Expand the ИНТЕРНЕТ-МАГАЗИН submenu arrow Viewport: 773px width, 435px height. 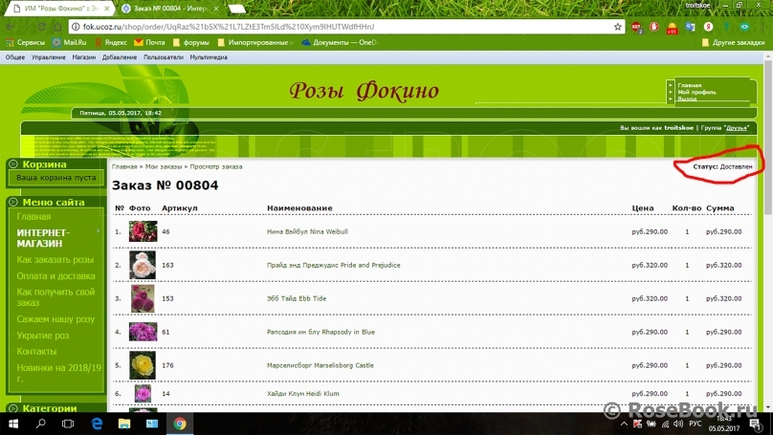[98, 232]
